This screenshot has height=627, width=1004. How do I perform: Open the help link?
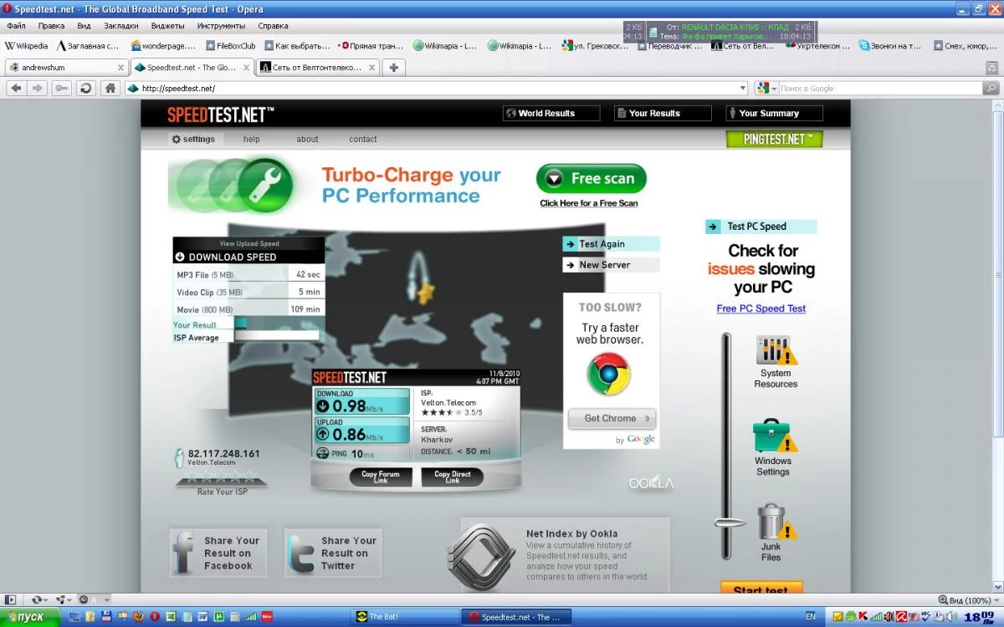pyautogui.click(x=252, y=140)
